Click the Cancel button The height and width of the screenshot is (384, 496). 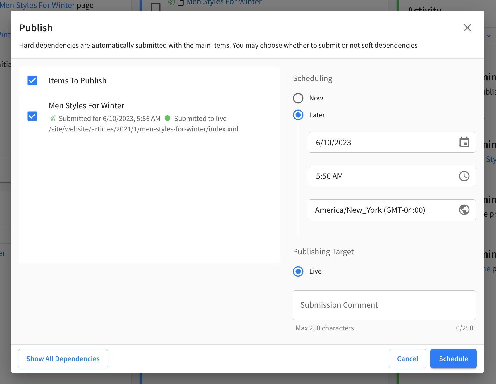click(407, 359)
